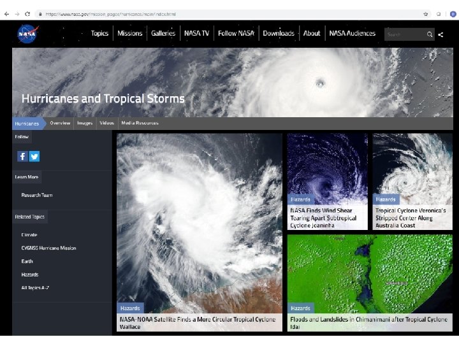
Task: Click the Hazards tag on Wallace article
Action: pos(130,308)
